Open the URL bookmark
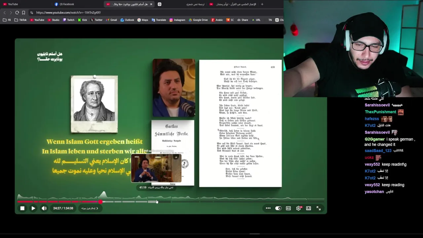423x238 pixels. pyautogui.click(x=256, y=20)
